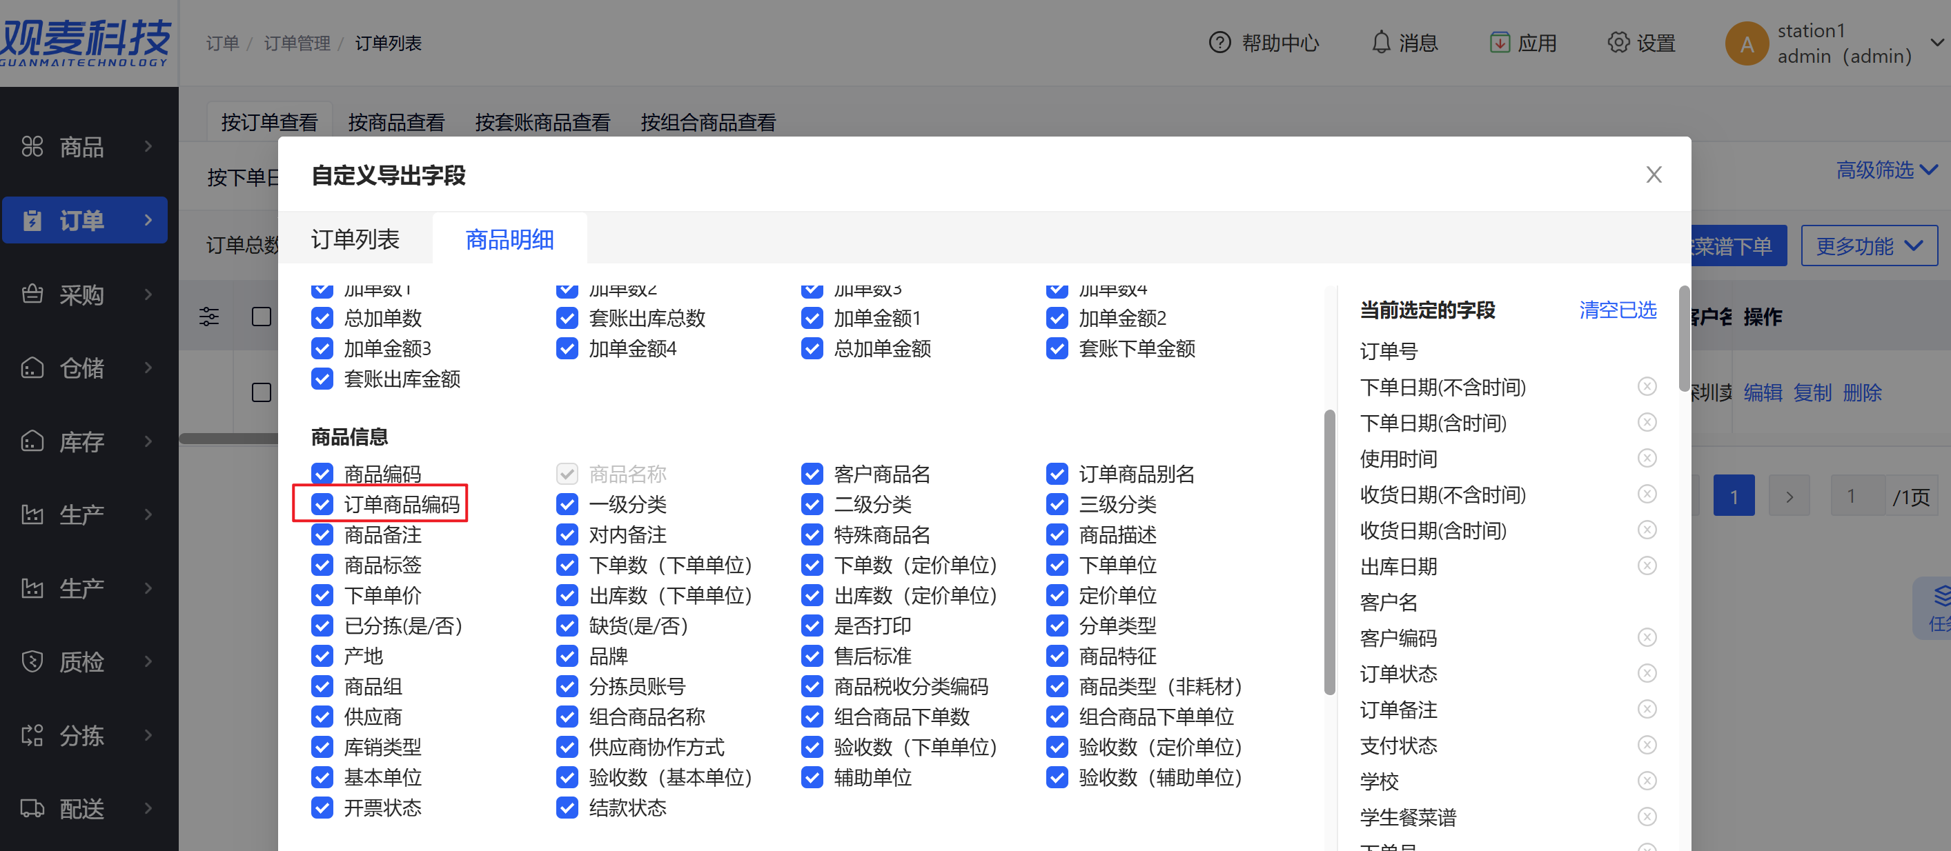Expand the 质检 sidebar menu arrow
Viewport: 1951px width, 851px height.
coord(148,661)
